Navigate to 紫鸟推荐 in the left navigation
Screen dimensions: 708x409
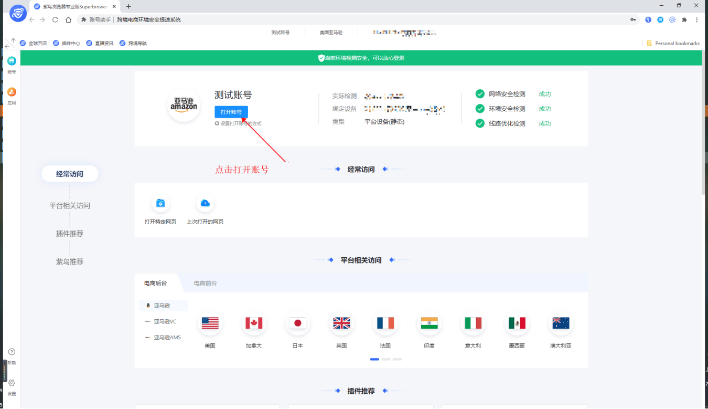point(69,261)
